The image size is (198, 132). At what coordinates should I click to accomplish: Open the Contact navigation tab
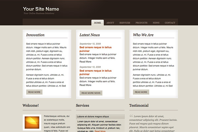coord(170,23)
